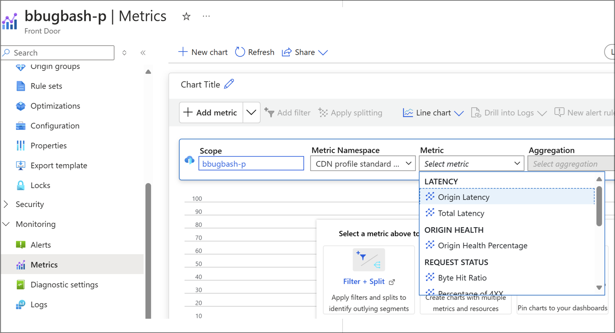Click the sidebar Search field
615x333 pixels.
click(x=58, y=53)
